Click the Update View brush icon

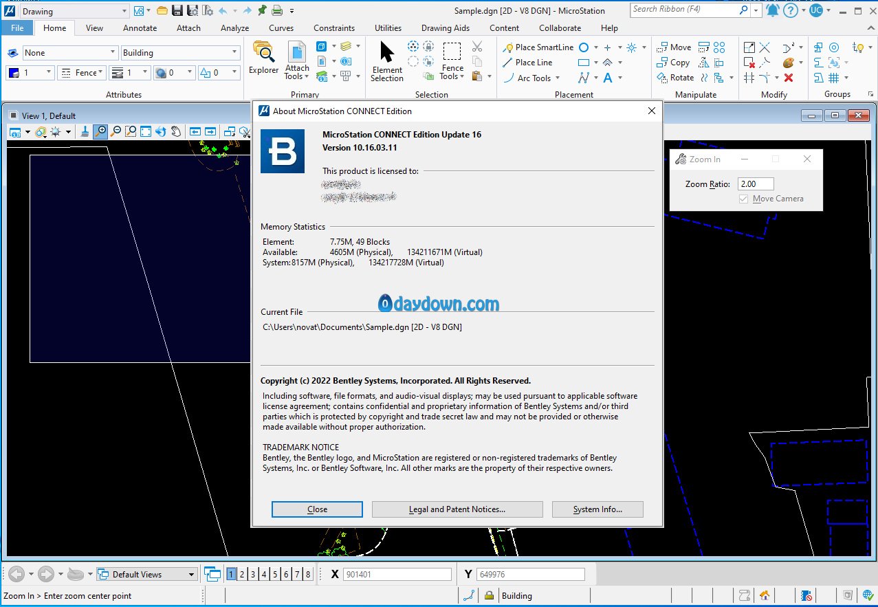85,131
